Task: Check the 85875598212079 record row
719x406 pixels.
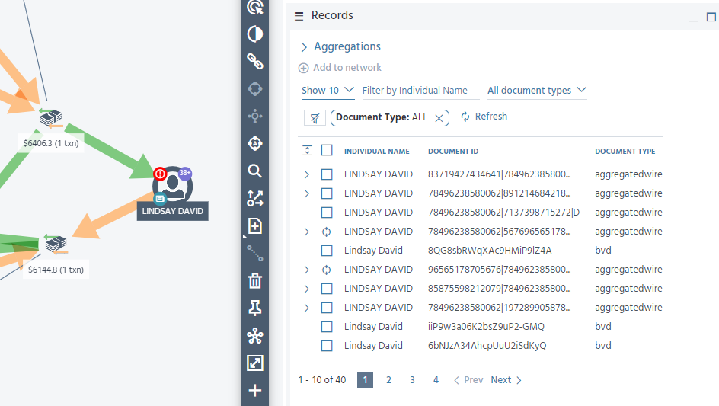Action: pos(327,289)
